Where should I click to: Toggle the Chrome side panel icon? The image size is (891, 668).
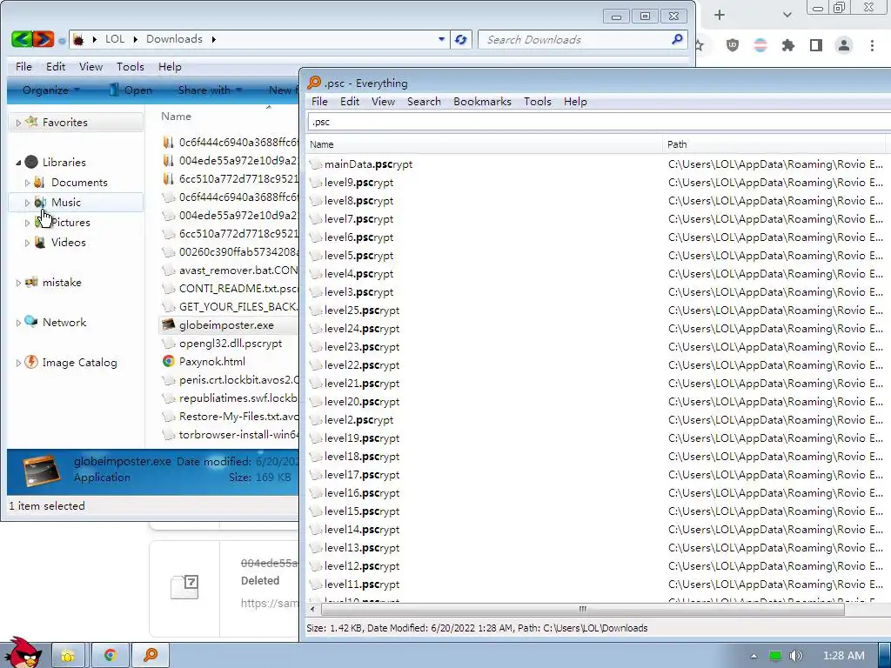[816, 45]
